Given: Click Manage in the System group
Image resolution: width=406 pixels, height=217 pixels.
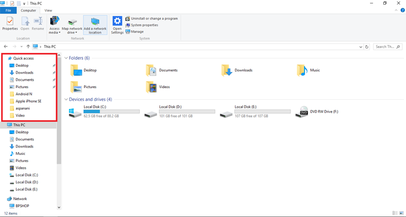Looking at the screenshot, I should tap(135, 31).
